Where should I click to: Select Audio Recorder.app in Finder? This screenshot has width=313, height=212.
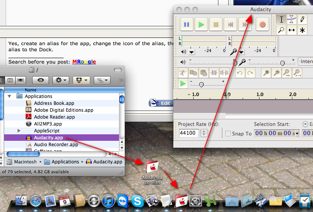click(62, 145)
